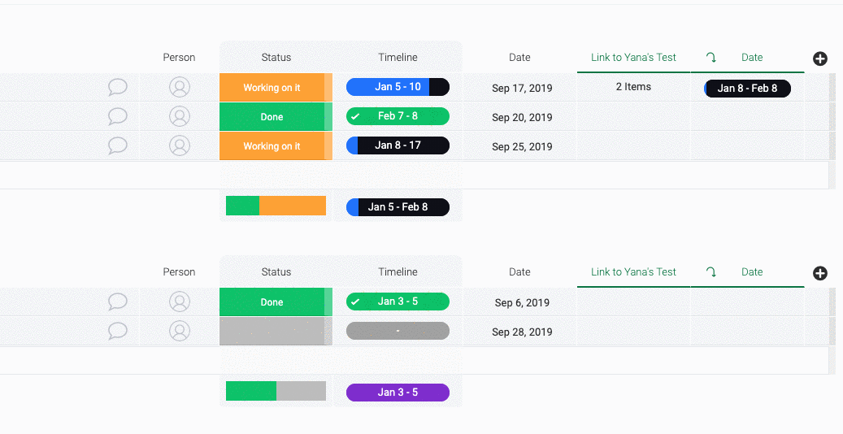
Task: Click person avatar in Sep 25, 2019 row
Action: (180, 145)
